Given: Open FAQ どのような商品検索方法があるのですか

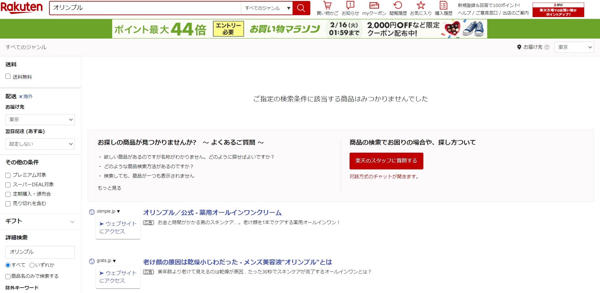Looking at the screenshot, I should click(x=148, y=166).
